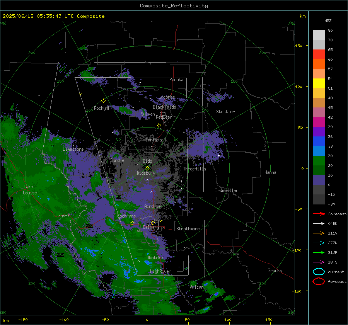This screenshot has height=325, width=348.
Task: Click the Innisfail town label
Action: [156, 140]
